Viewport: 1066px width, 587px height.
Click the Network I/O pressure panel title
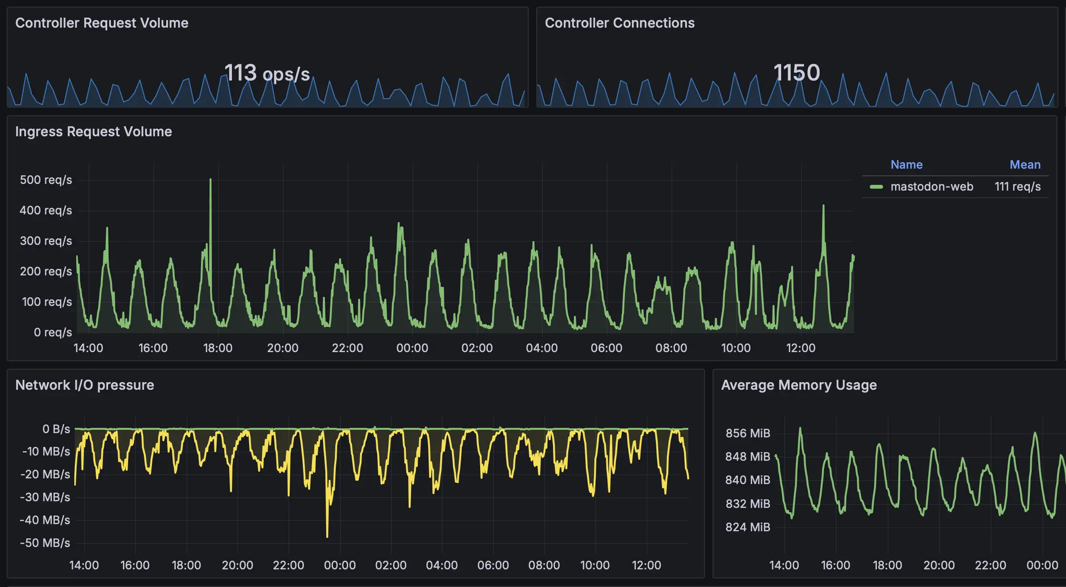(x=84, y=385)
